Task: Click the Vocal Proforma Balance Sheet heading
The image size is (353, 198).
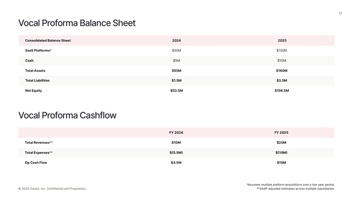Action: 77,23
